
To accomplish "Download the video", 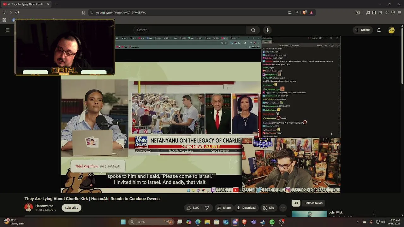I will pyautogui.click(x=246, y=208).
